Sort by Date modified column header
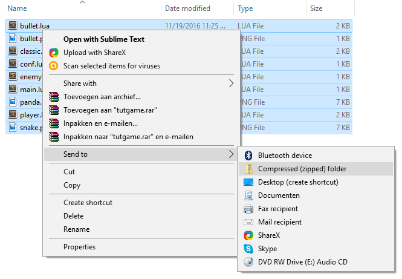Image resolution: width=402 pixels, height=279 pixels. (187, 8)
